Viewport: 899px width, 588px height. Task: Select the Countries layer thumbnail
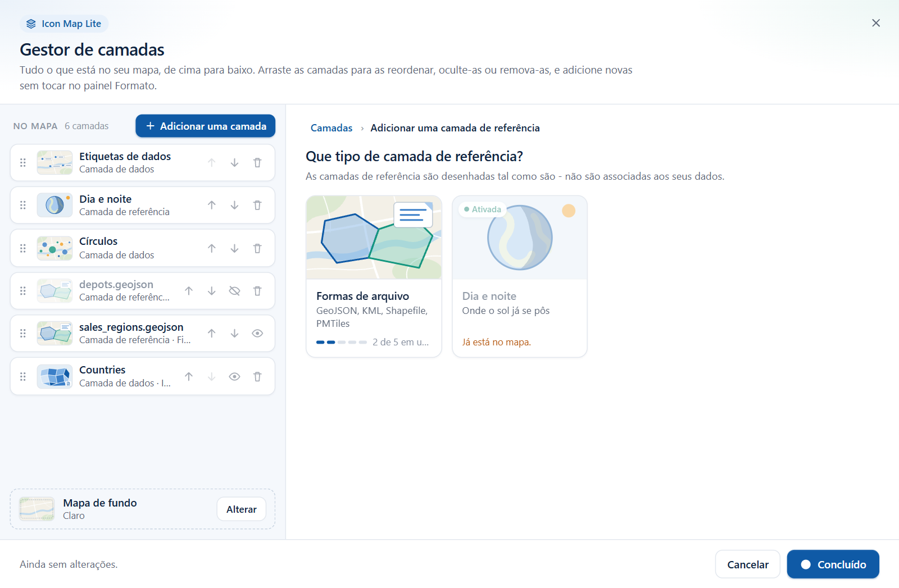[x=55, y=377]
